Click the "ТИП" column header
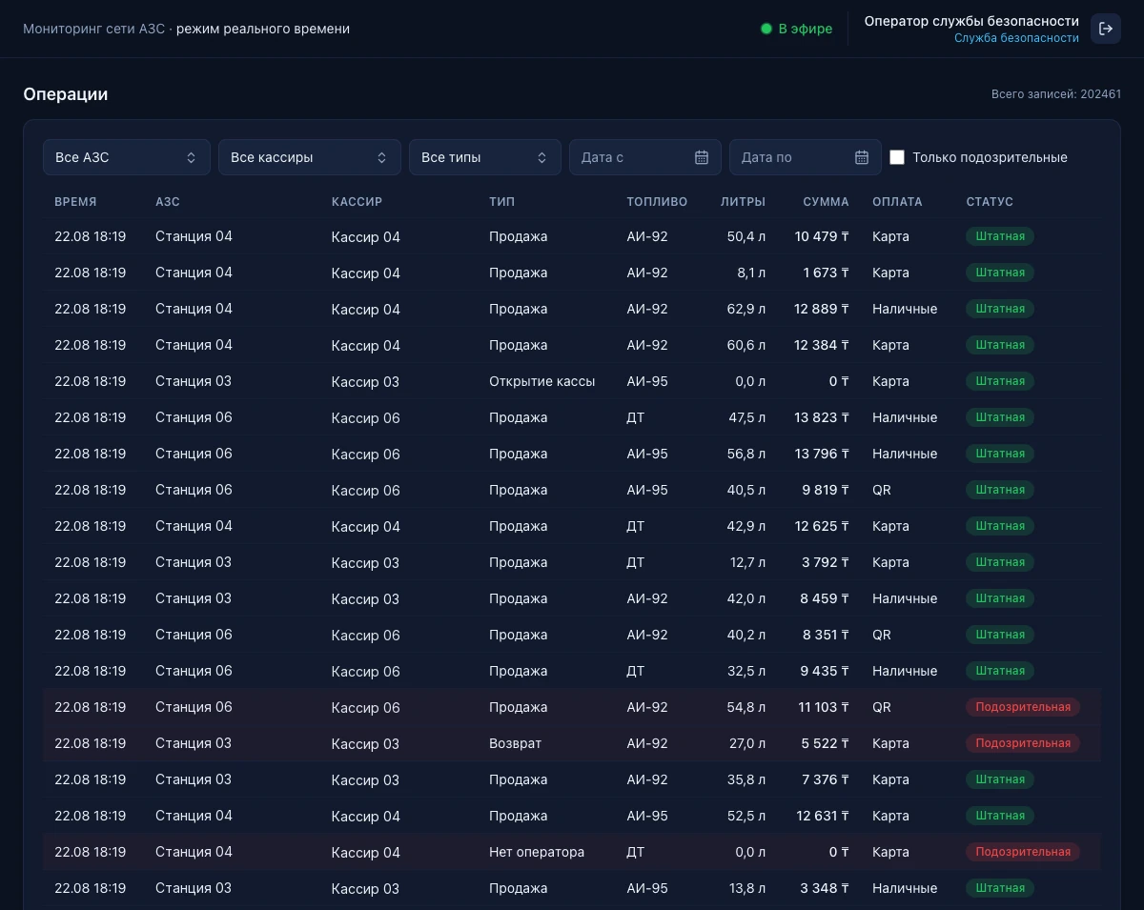The width and height of the screenshot is (1144, 910). (501, 202)
